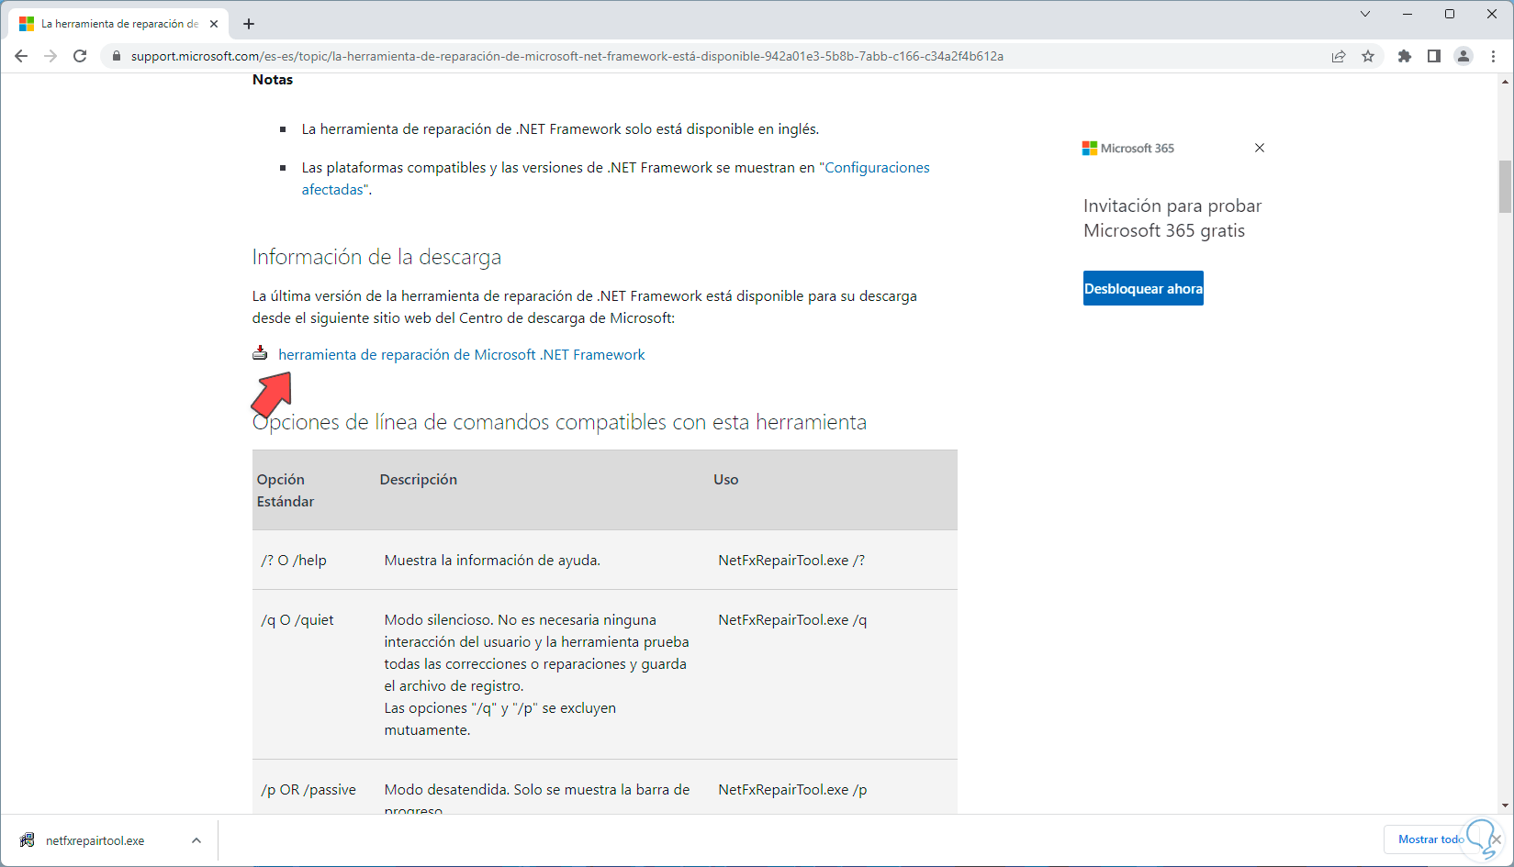Go forward to the next page
The width and height of the screenshot is (1514, 867).
[x=50, y=56]
